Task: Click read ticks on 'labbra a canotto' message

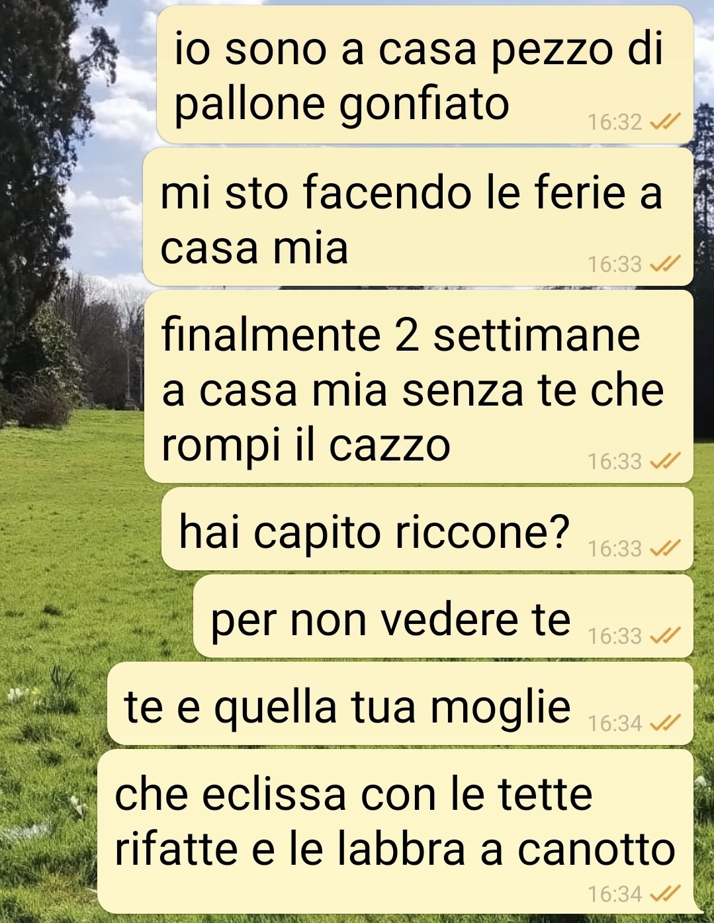Action: 665,894
